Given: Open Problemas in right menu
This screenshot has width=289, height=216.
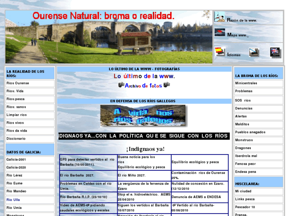Looking at the screenshot, I should coord(258,91).
